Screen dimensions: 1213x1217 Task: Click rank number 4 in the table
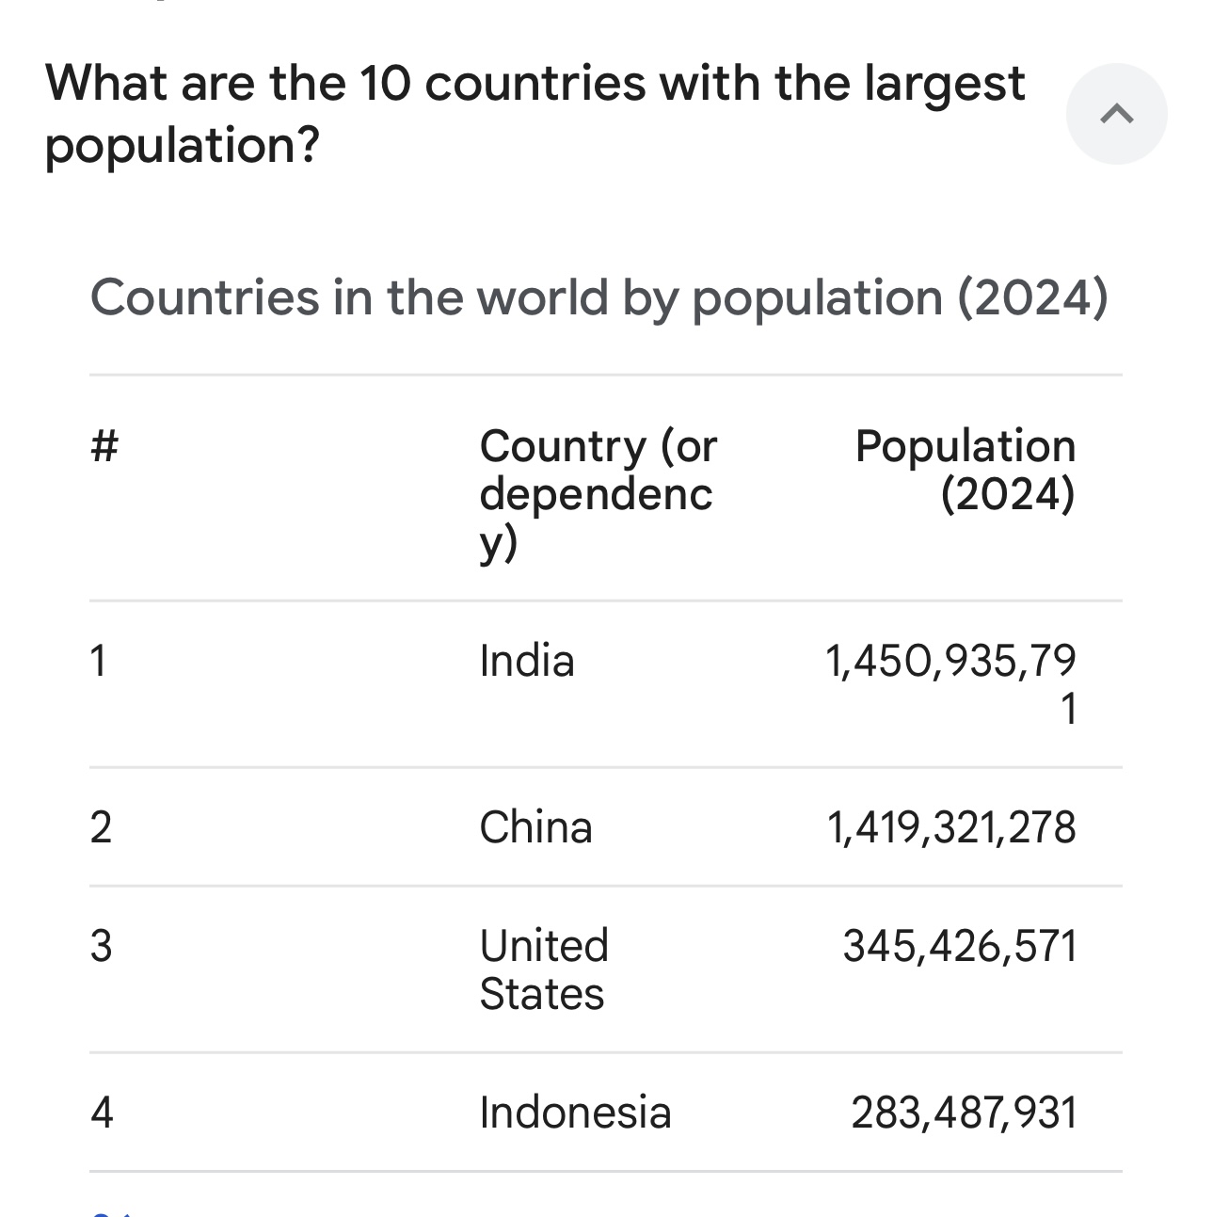[102, 1113]
